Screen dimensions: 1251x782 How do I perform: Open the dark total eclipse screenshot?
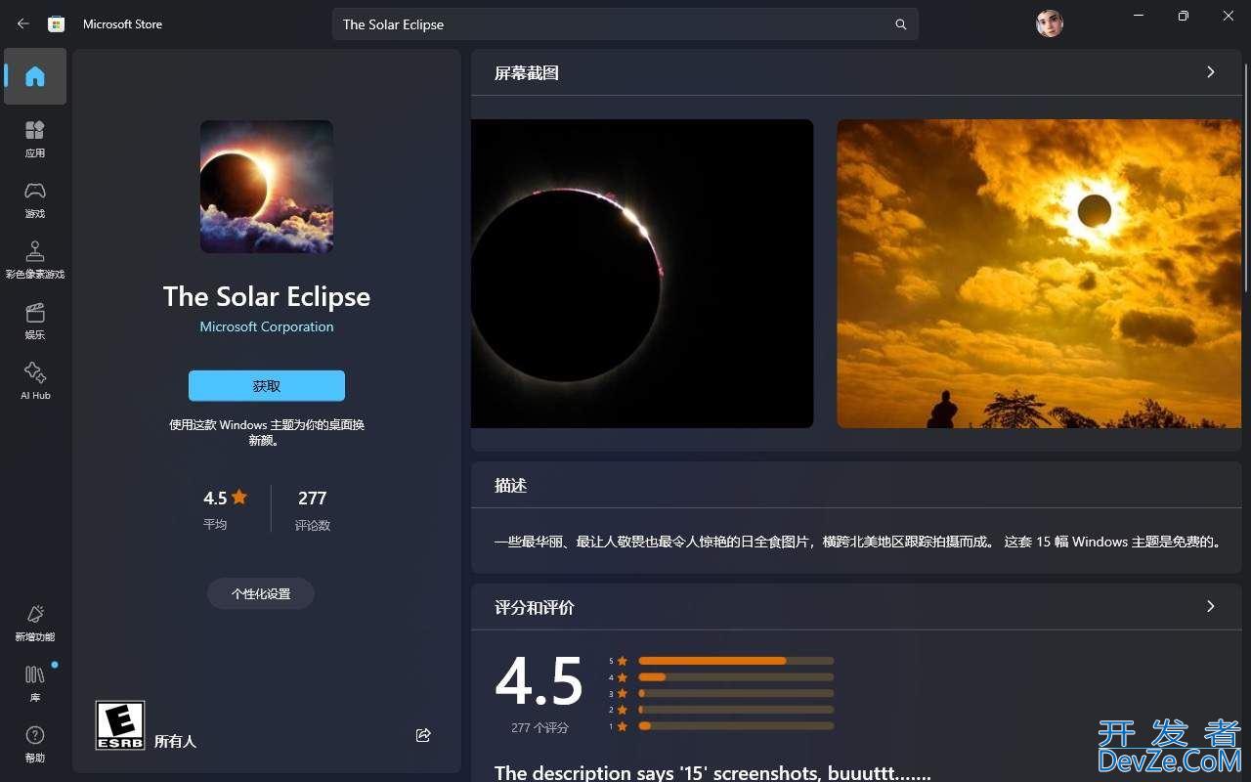642,274
